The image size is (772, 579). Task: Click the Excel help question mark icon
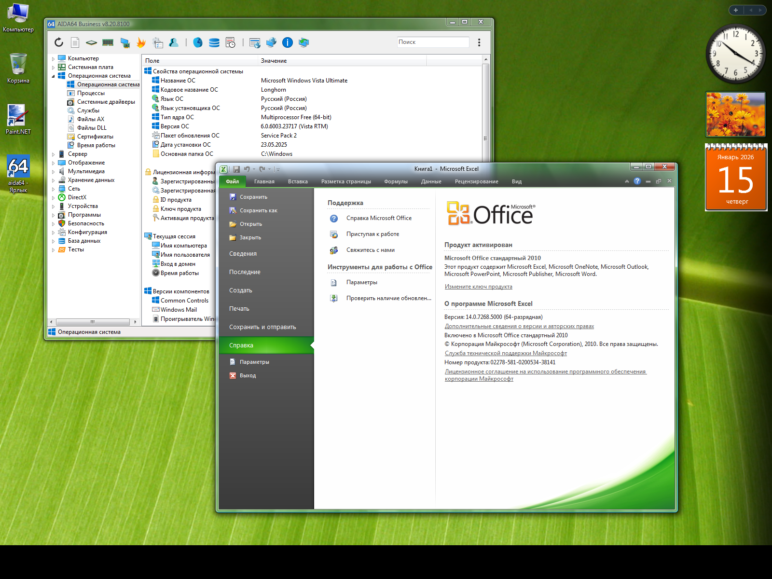tap(637, 181)
